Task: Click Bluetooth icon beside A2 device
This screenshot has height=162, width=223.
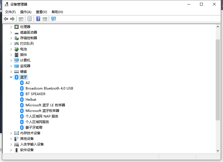Action: click(x=22, y=83)
